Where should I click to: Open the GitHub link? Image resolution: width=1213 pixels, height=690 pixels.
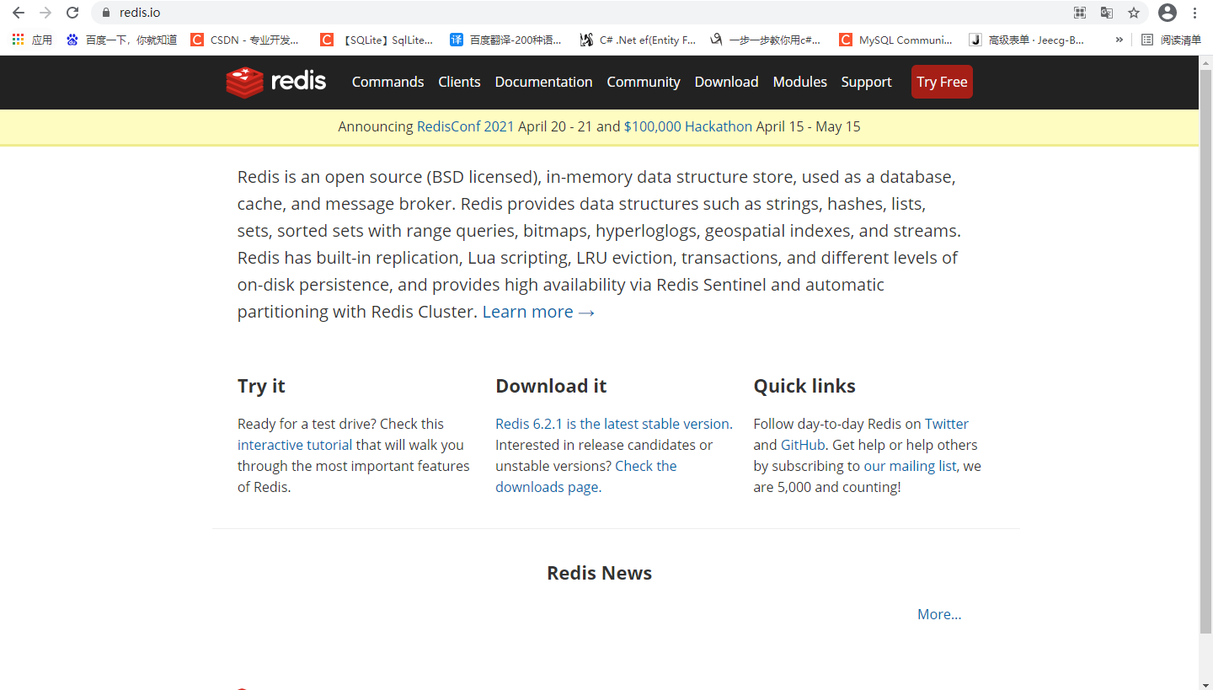(x=803, y=445)
